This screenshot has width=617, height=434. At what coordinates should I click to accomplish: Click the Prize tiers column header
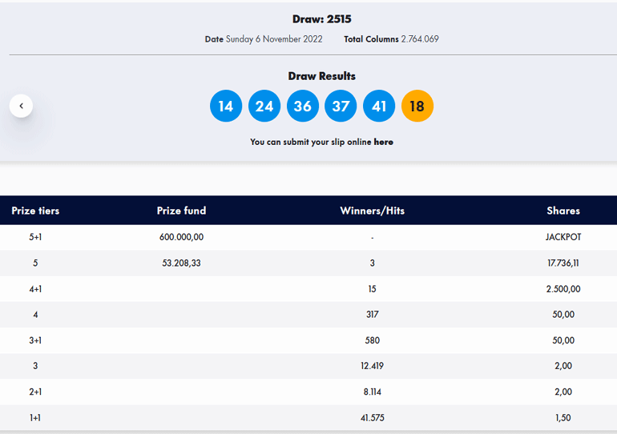coord(35,211)
